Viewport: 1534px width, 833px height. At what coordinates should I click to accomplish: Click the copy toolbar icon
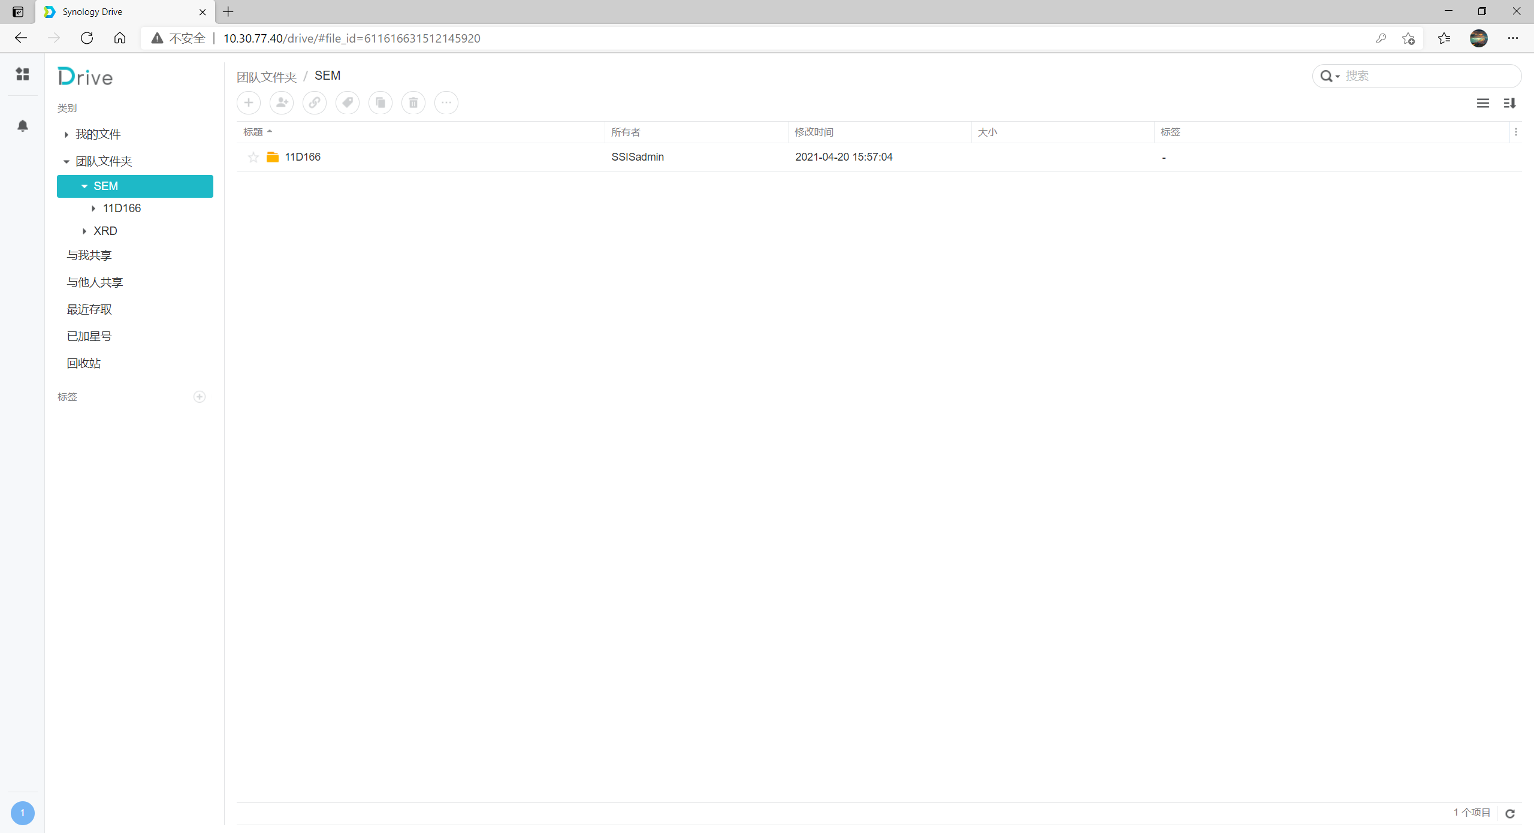tap(381, 102)
